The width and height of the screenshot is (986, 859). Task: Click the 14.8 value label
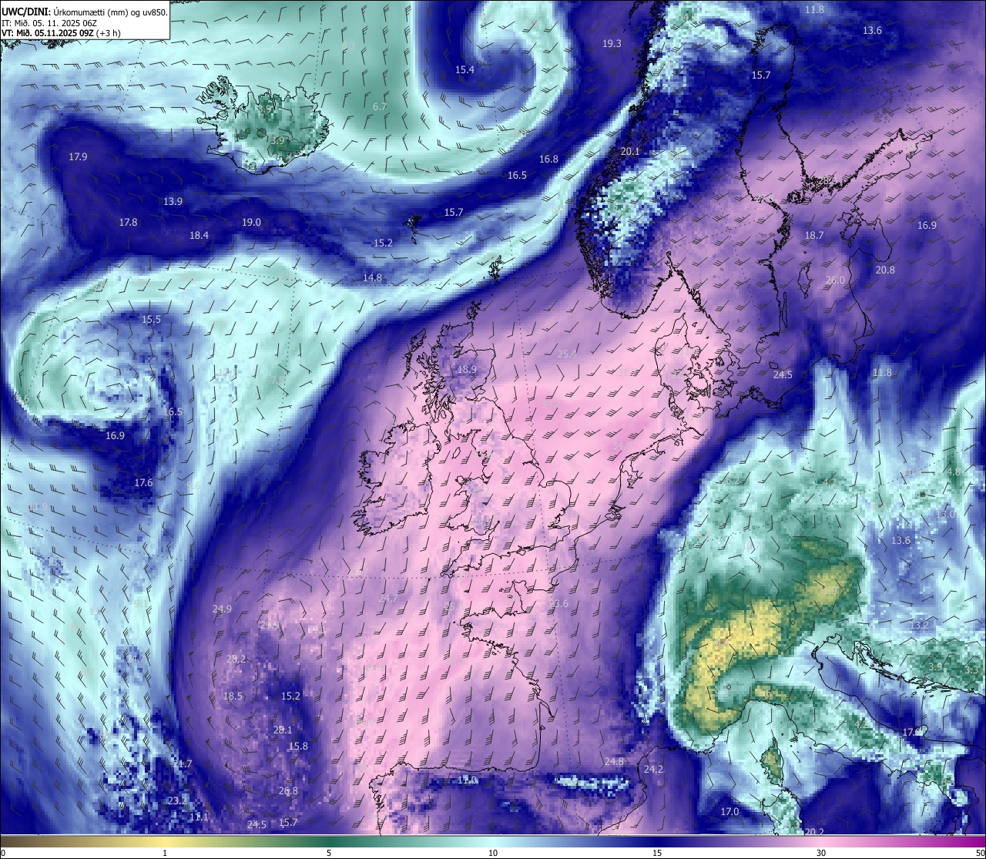click(x=372, y=278)
